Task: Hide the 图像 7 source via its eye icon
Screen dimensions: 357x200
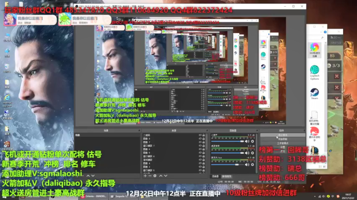Action: pyautogui.click(x=200, y=142)
